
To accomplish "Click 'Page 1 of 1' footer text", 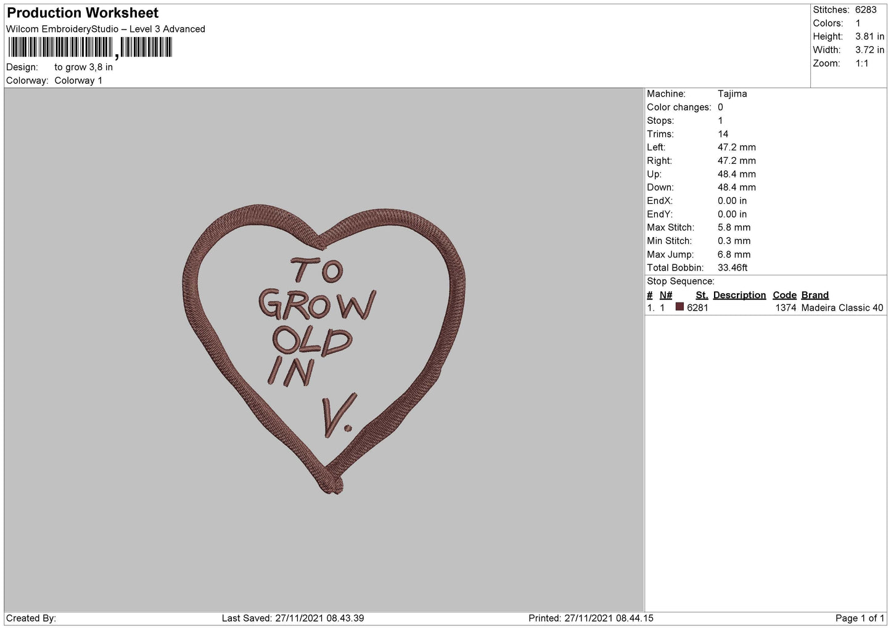I will [860, 619].
